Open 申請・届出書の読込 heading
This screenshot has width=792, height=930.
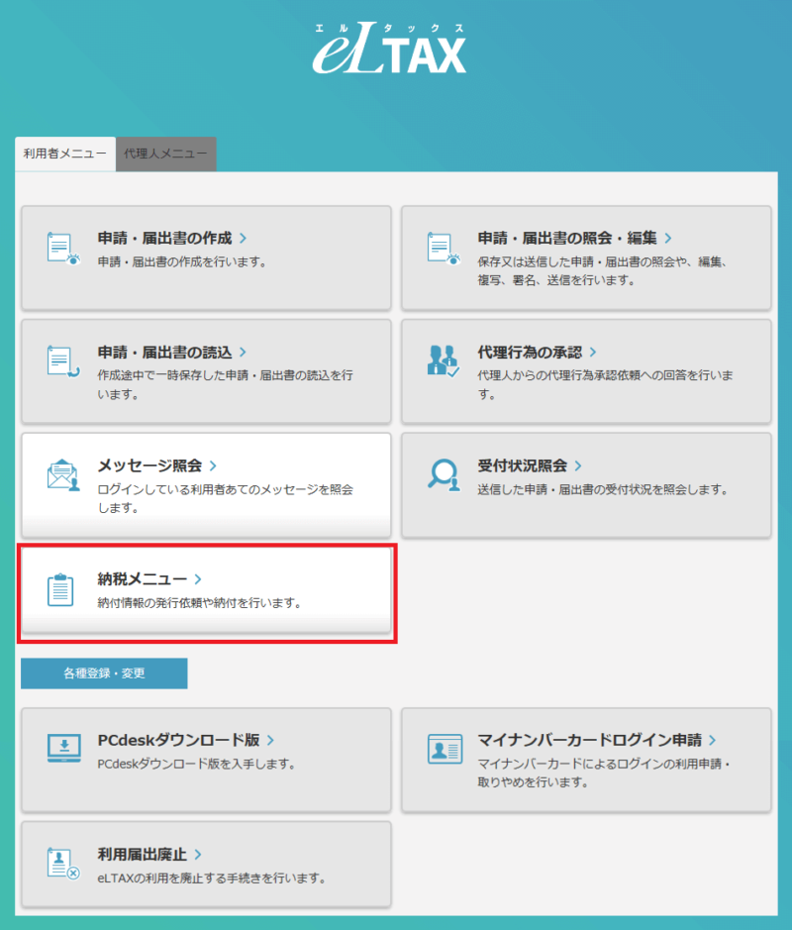pyautogui.click(x=164, y=353)
